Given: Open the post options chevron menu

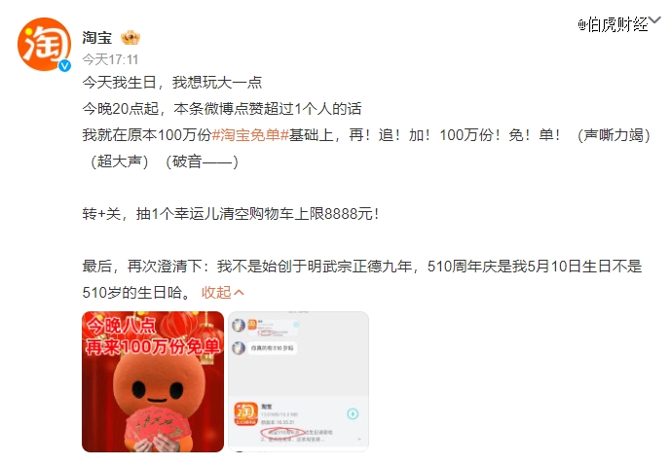Looking at the screenshot, I should [655, 20].
